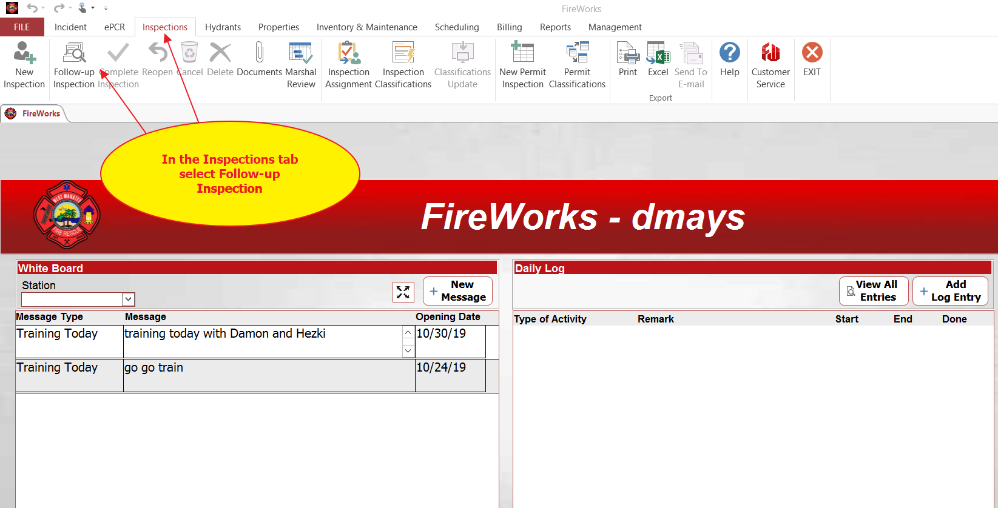Click the Start column header
Viewport: 998px width, 508px height.
(847, 319)
